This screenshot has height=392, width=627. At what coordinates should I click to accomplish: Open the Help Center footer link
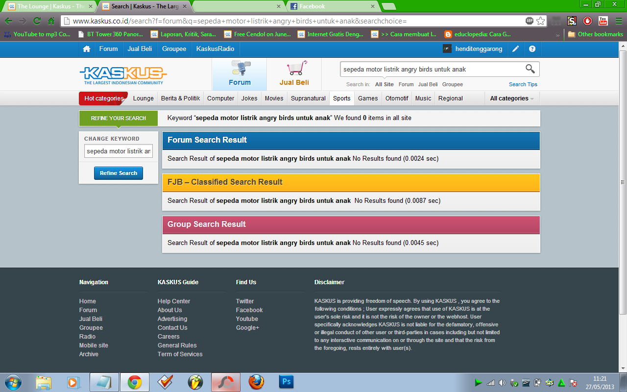tap(174, 301)
